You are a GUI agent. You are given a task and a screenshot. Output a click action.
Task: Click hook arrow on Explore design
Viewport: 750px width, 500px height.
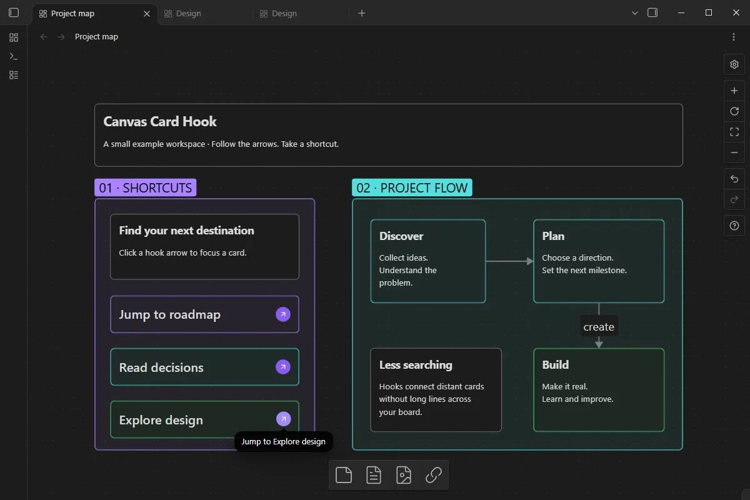point(283,419)
